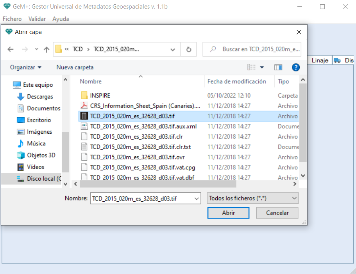Open the file dialog help icon
The image size is (356, 274).
296,67
